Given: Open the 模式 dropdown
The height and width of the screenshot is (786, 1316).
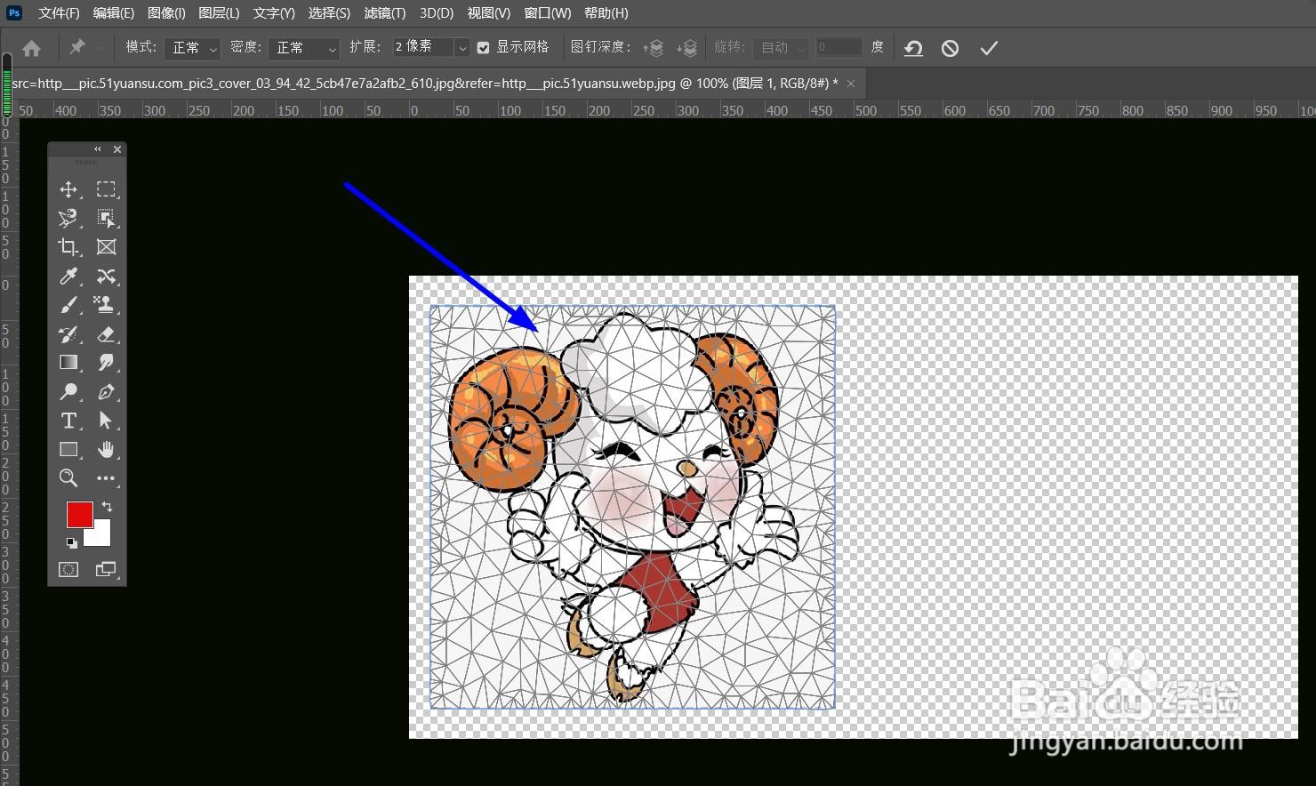Looking at the screenshot, I should tap(192, 48).
